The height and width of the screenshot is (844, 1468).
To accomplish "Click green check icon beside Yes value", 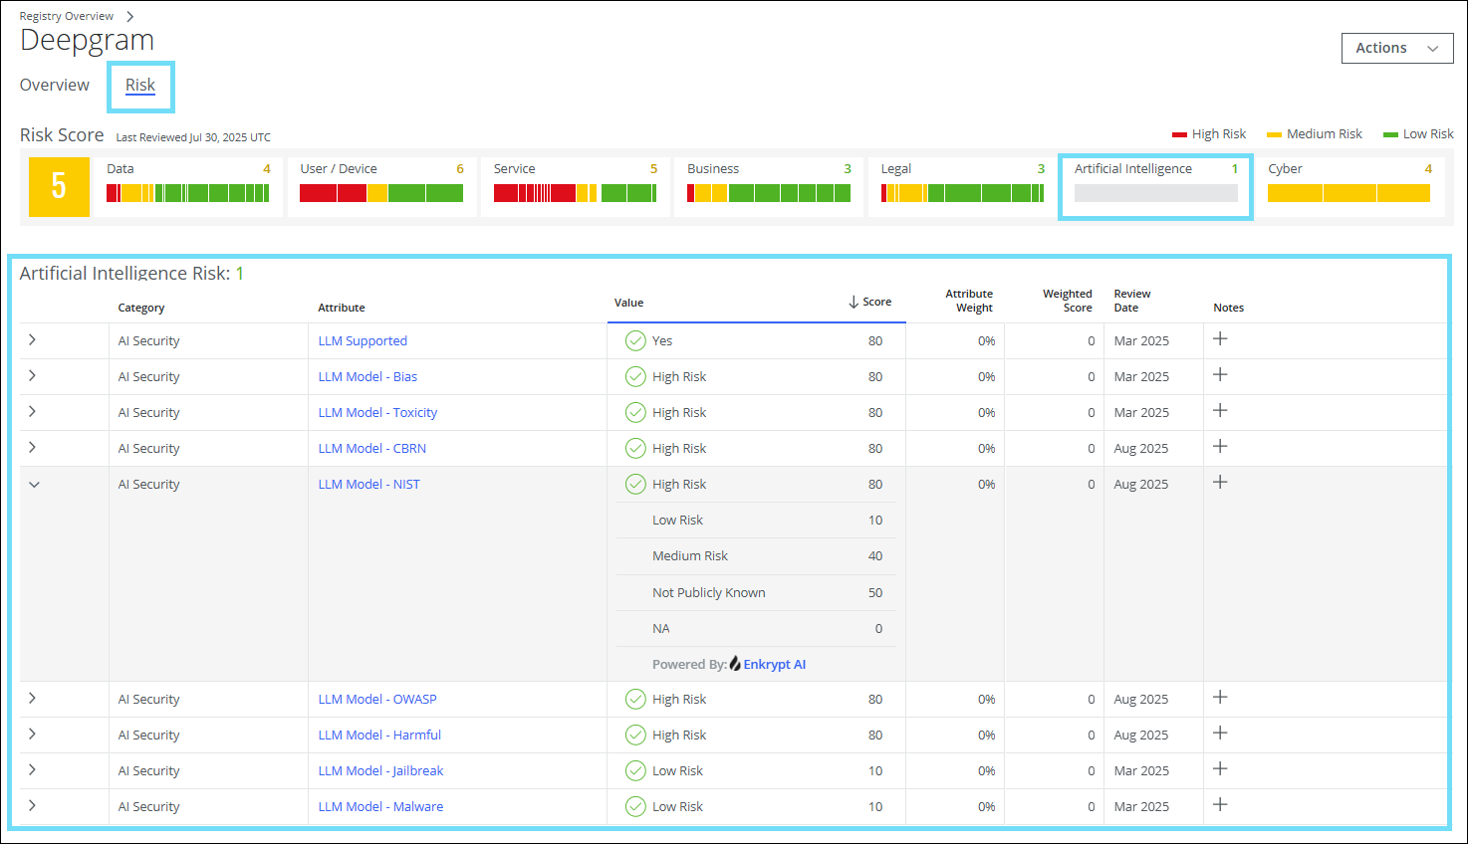I will click(635, 341).
